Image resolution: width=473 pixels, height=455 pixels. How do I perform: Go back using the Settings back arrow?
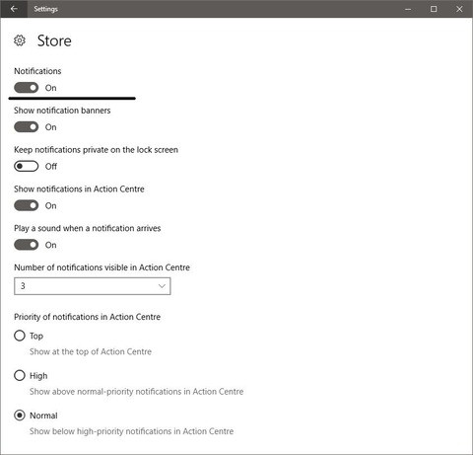14,9
